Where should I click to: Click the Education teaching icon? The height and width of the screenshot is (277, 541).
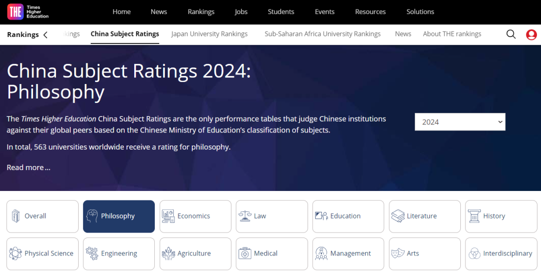coord(322,216)
